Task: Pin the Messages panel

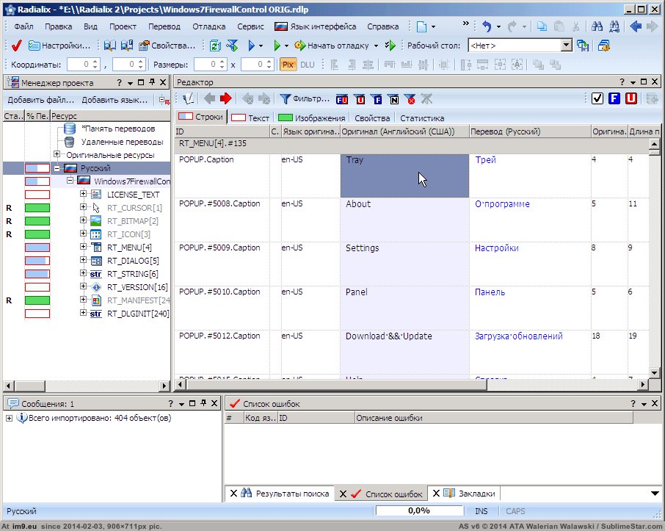Action: [203, 403]
